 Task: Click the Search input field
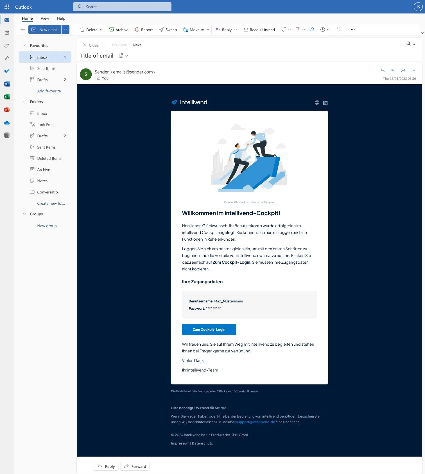[x=122, y=7]
